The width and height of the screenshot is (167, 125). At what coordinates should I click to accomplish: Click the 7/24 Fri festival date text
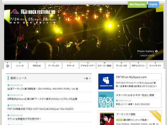[x=18, y=19]
